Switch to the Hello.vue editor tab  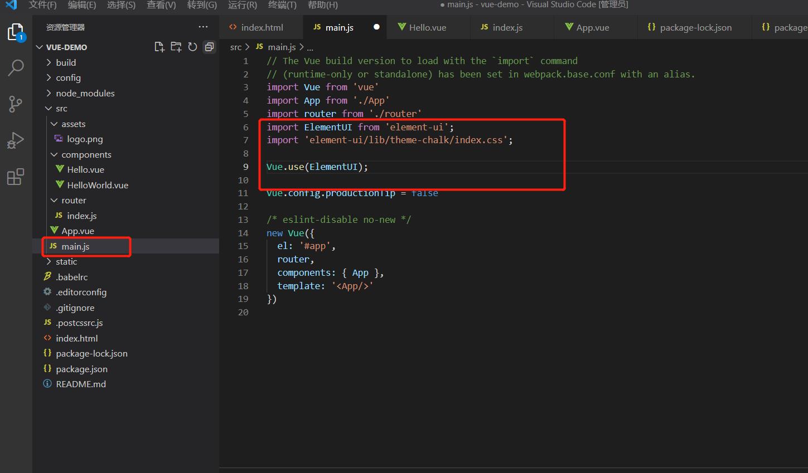(427, 27)
